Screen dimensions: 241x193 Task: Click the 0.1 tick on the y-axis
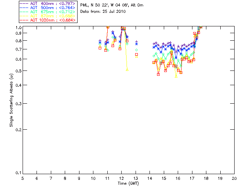[x=18, y=173]
